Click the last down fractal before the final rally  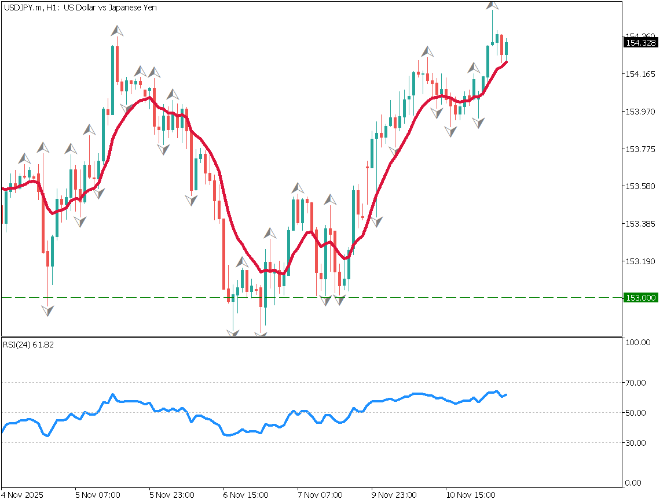(478, 123)
